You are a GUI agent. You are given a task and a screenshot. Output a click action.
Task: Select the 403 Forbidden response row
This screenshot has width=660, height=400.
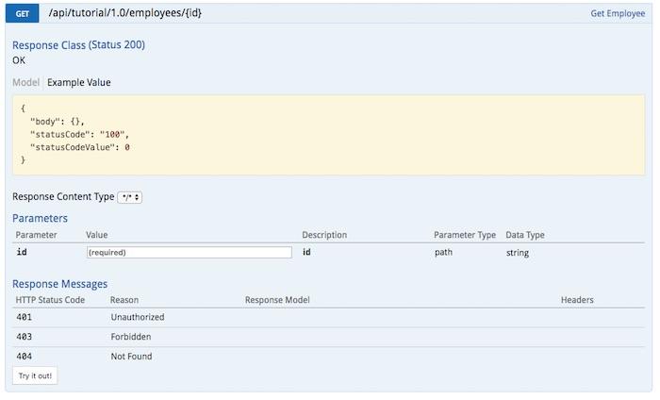pos(328,337)
